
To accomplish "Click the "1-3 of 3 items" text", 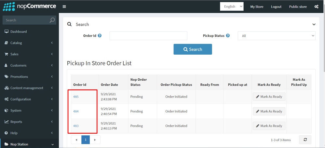I will 281,140.
